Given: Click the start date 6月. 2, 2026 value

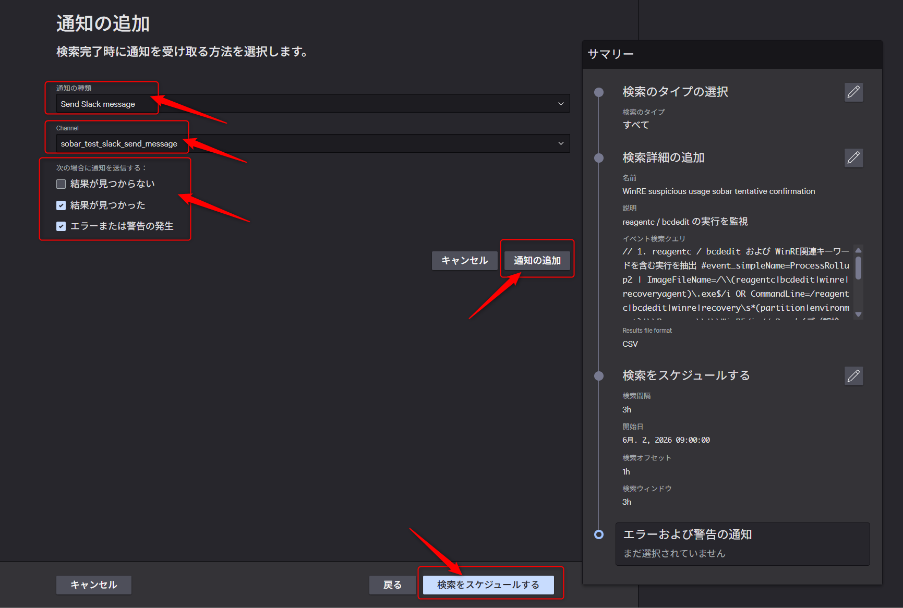Looking at the screenshot, I should 666,440.
